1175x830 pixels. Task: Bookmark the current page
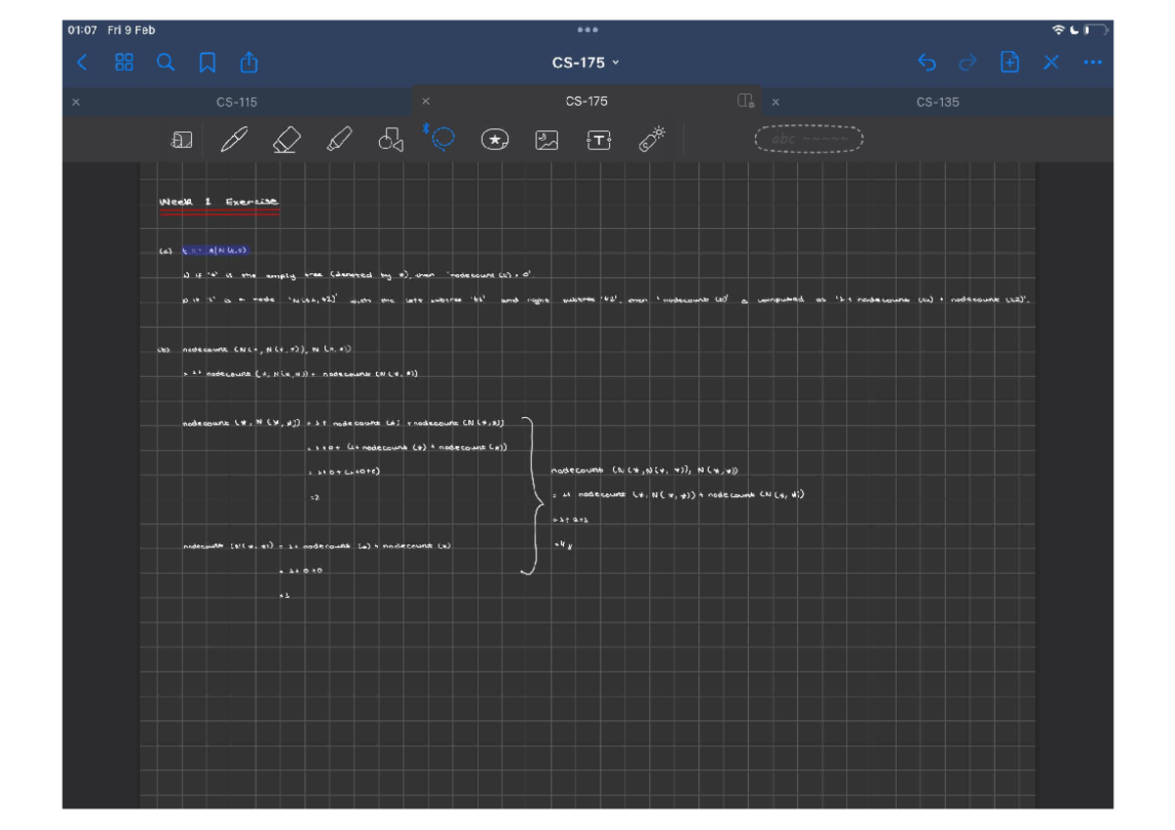[208, 63]
